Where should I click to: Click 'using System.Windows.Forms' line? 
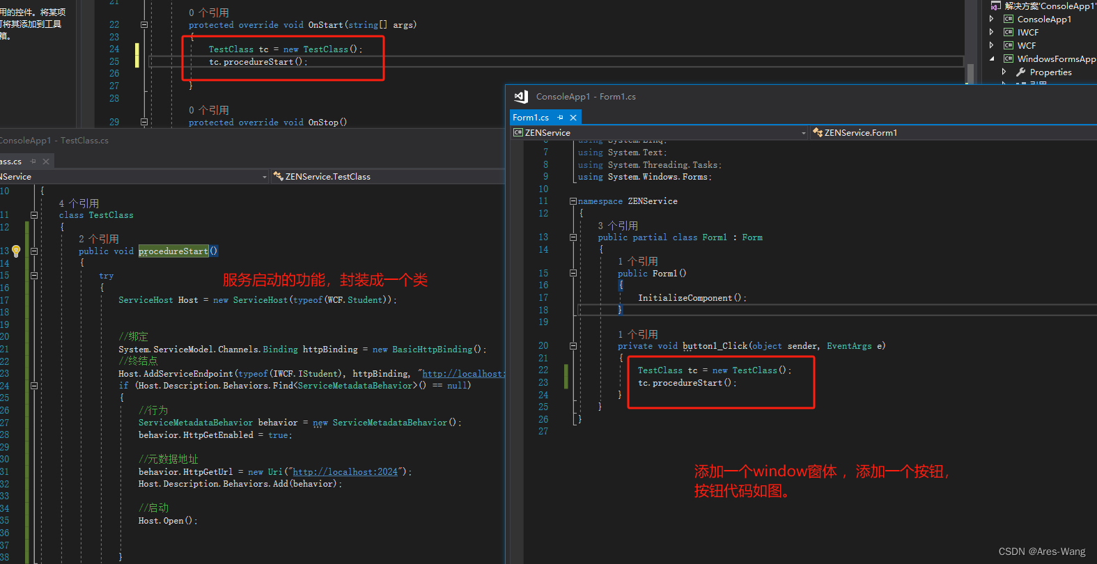(x=645, y=177)
